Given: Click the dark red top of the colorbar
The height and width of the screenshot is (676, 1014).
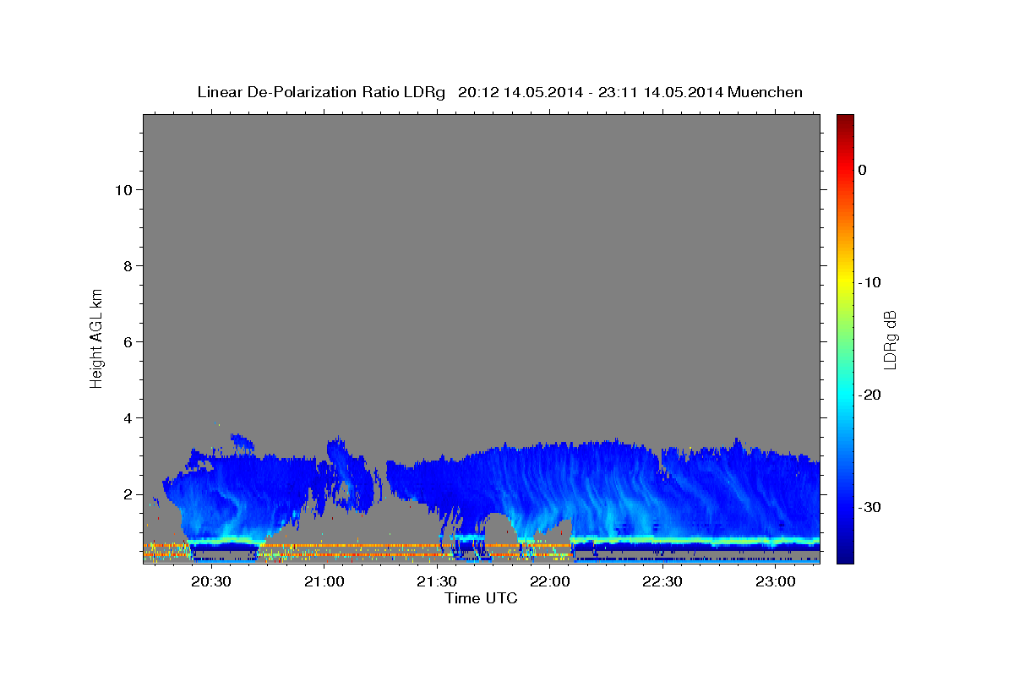Looking at the screenshot, I should coord(845,120).
